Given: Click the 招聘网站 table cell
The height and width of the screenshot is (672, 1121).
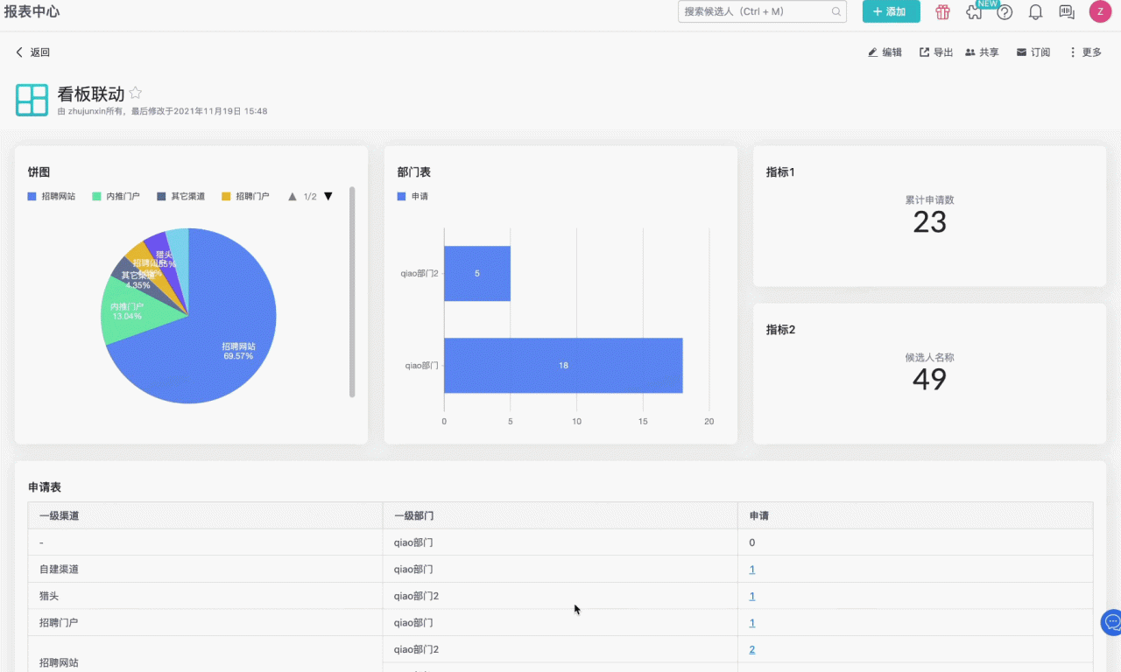Looking at the screenshot, I should (205, 654).
